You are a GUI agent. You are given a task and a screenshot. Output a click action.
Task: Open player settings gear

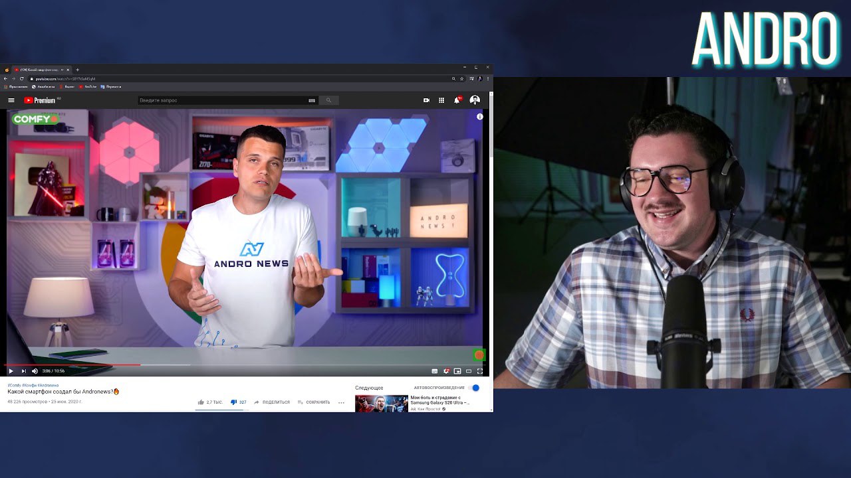coord(447,371)
